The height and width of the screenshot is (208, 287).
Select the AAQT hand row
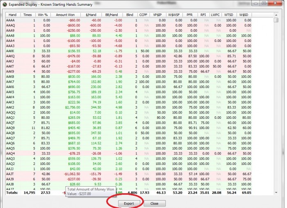(129, 123)
